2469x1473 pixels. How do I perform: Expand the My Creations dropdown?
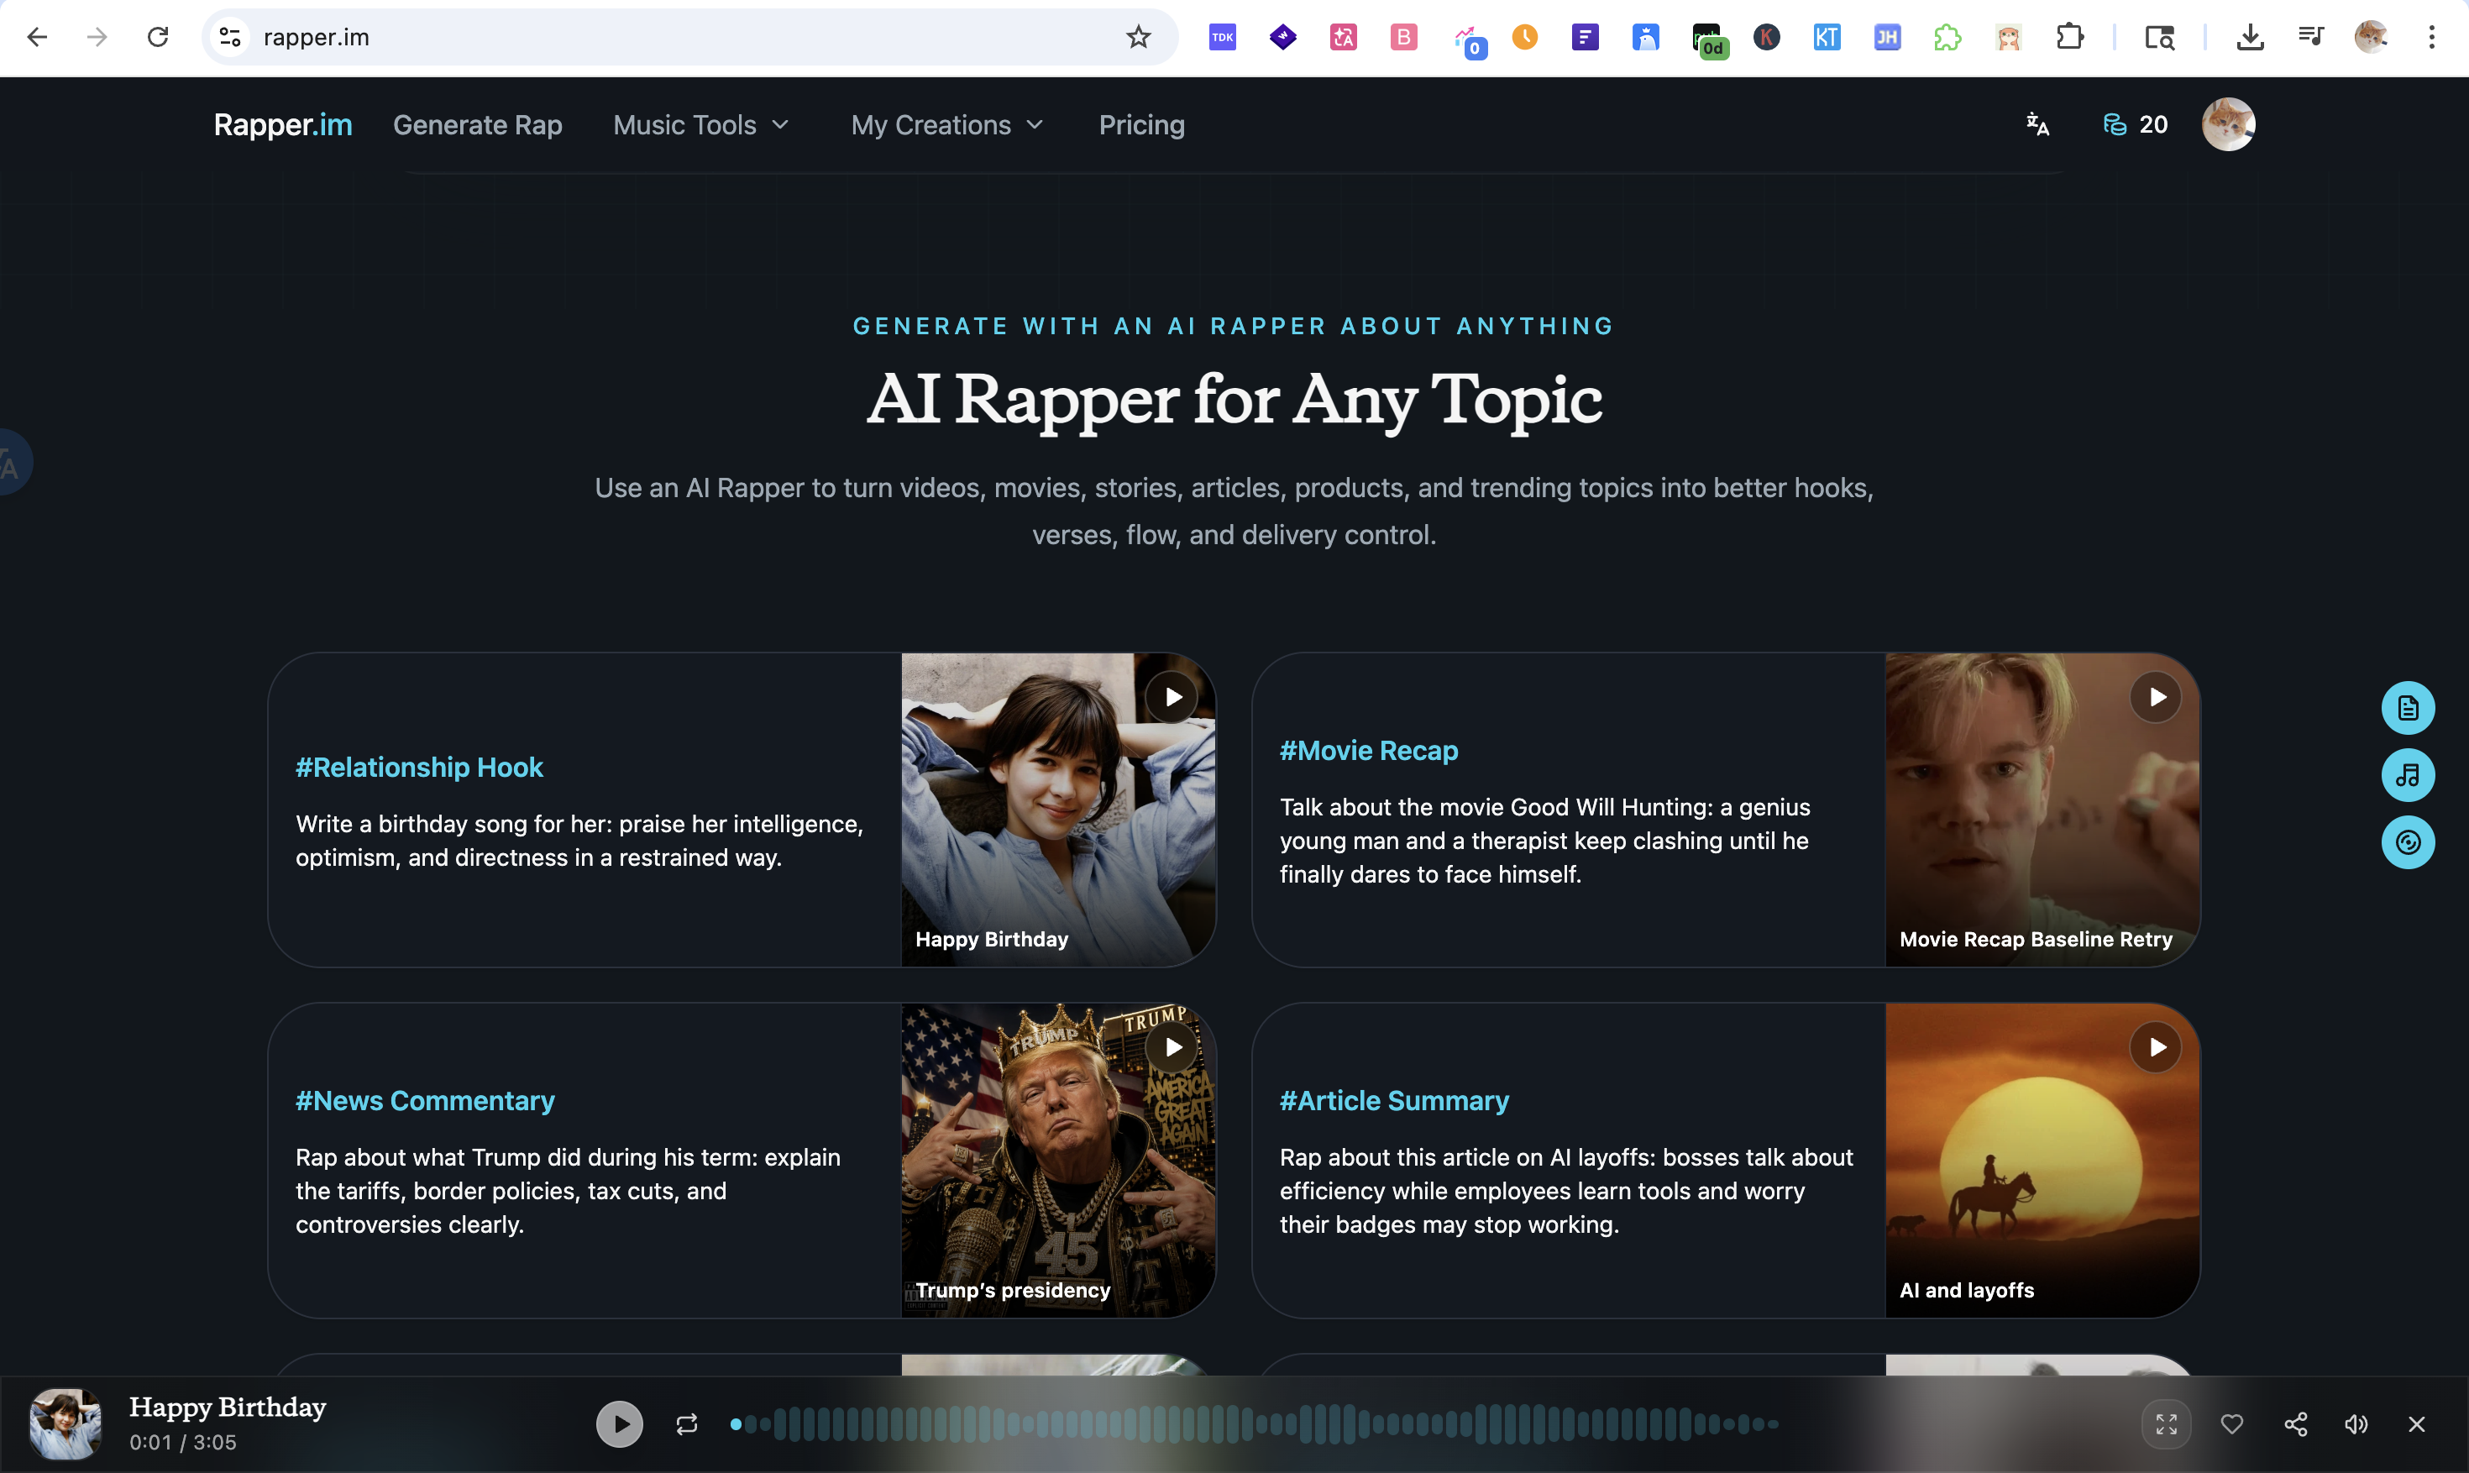[947, 125]
